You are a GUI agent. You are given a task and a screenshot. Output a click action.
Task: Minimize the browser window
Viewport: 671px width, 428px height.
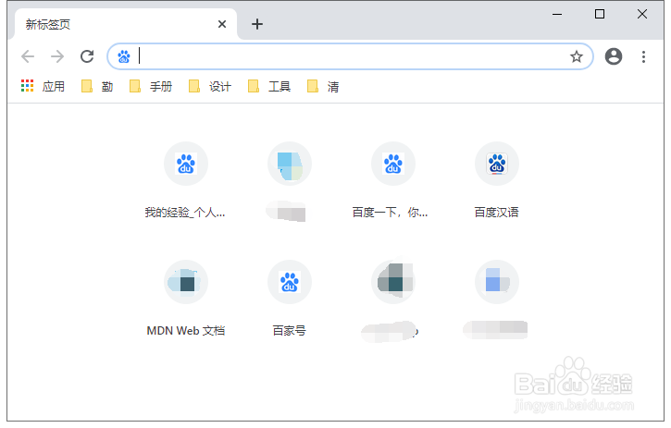pyautogui.click(x=557, y=14)
